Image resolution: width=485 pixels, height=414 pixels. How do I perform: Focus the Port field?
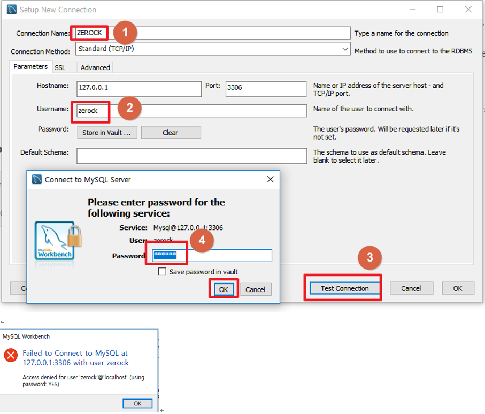[266, 89]
